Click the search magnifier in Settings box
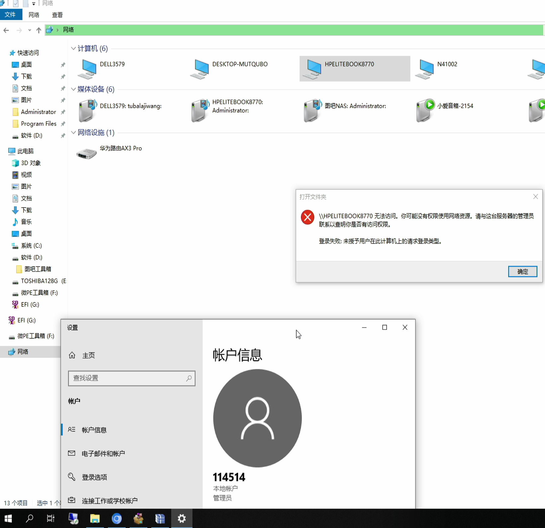The width and height of the screenshot is (545, 528). pos(189,378)
